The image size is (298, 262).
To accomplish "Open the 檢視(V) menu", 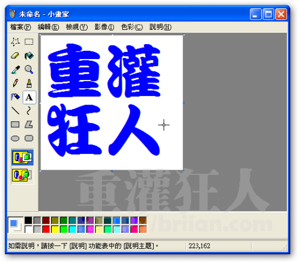I will [77, 27].
